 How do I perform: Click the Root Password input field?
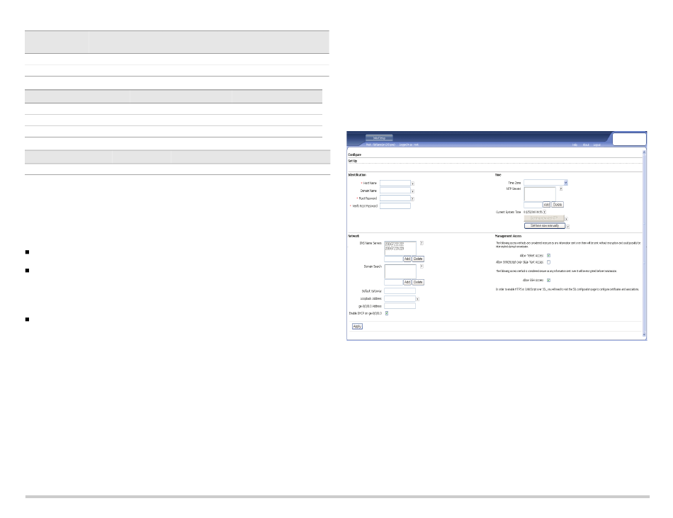click(395, 198)
